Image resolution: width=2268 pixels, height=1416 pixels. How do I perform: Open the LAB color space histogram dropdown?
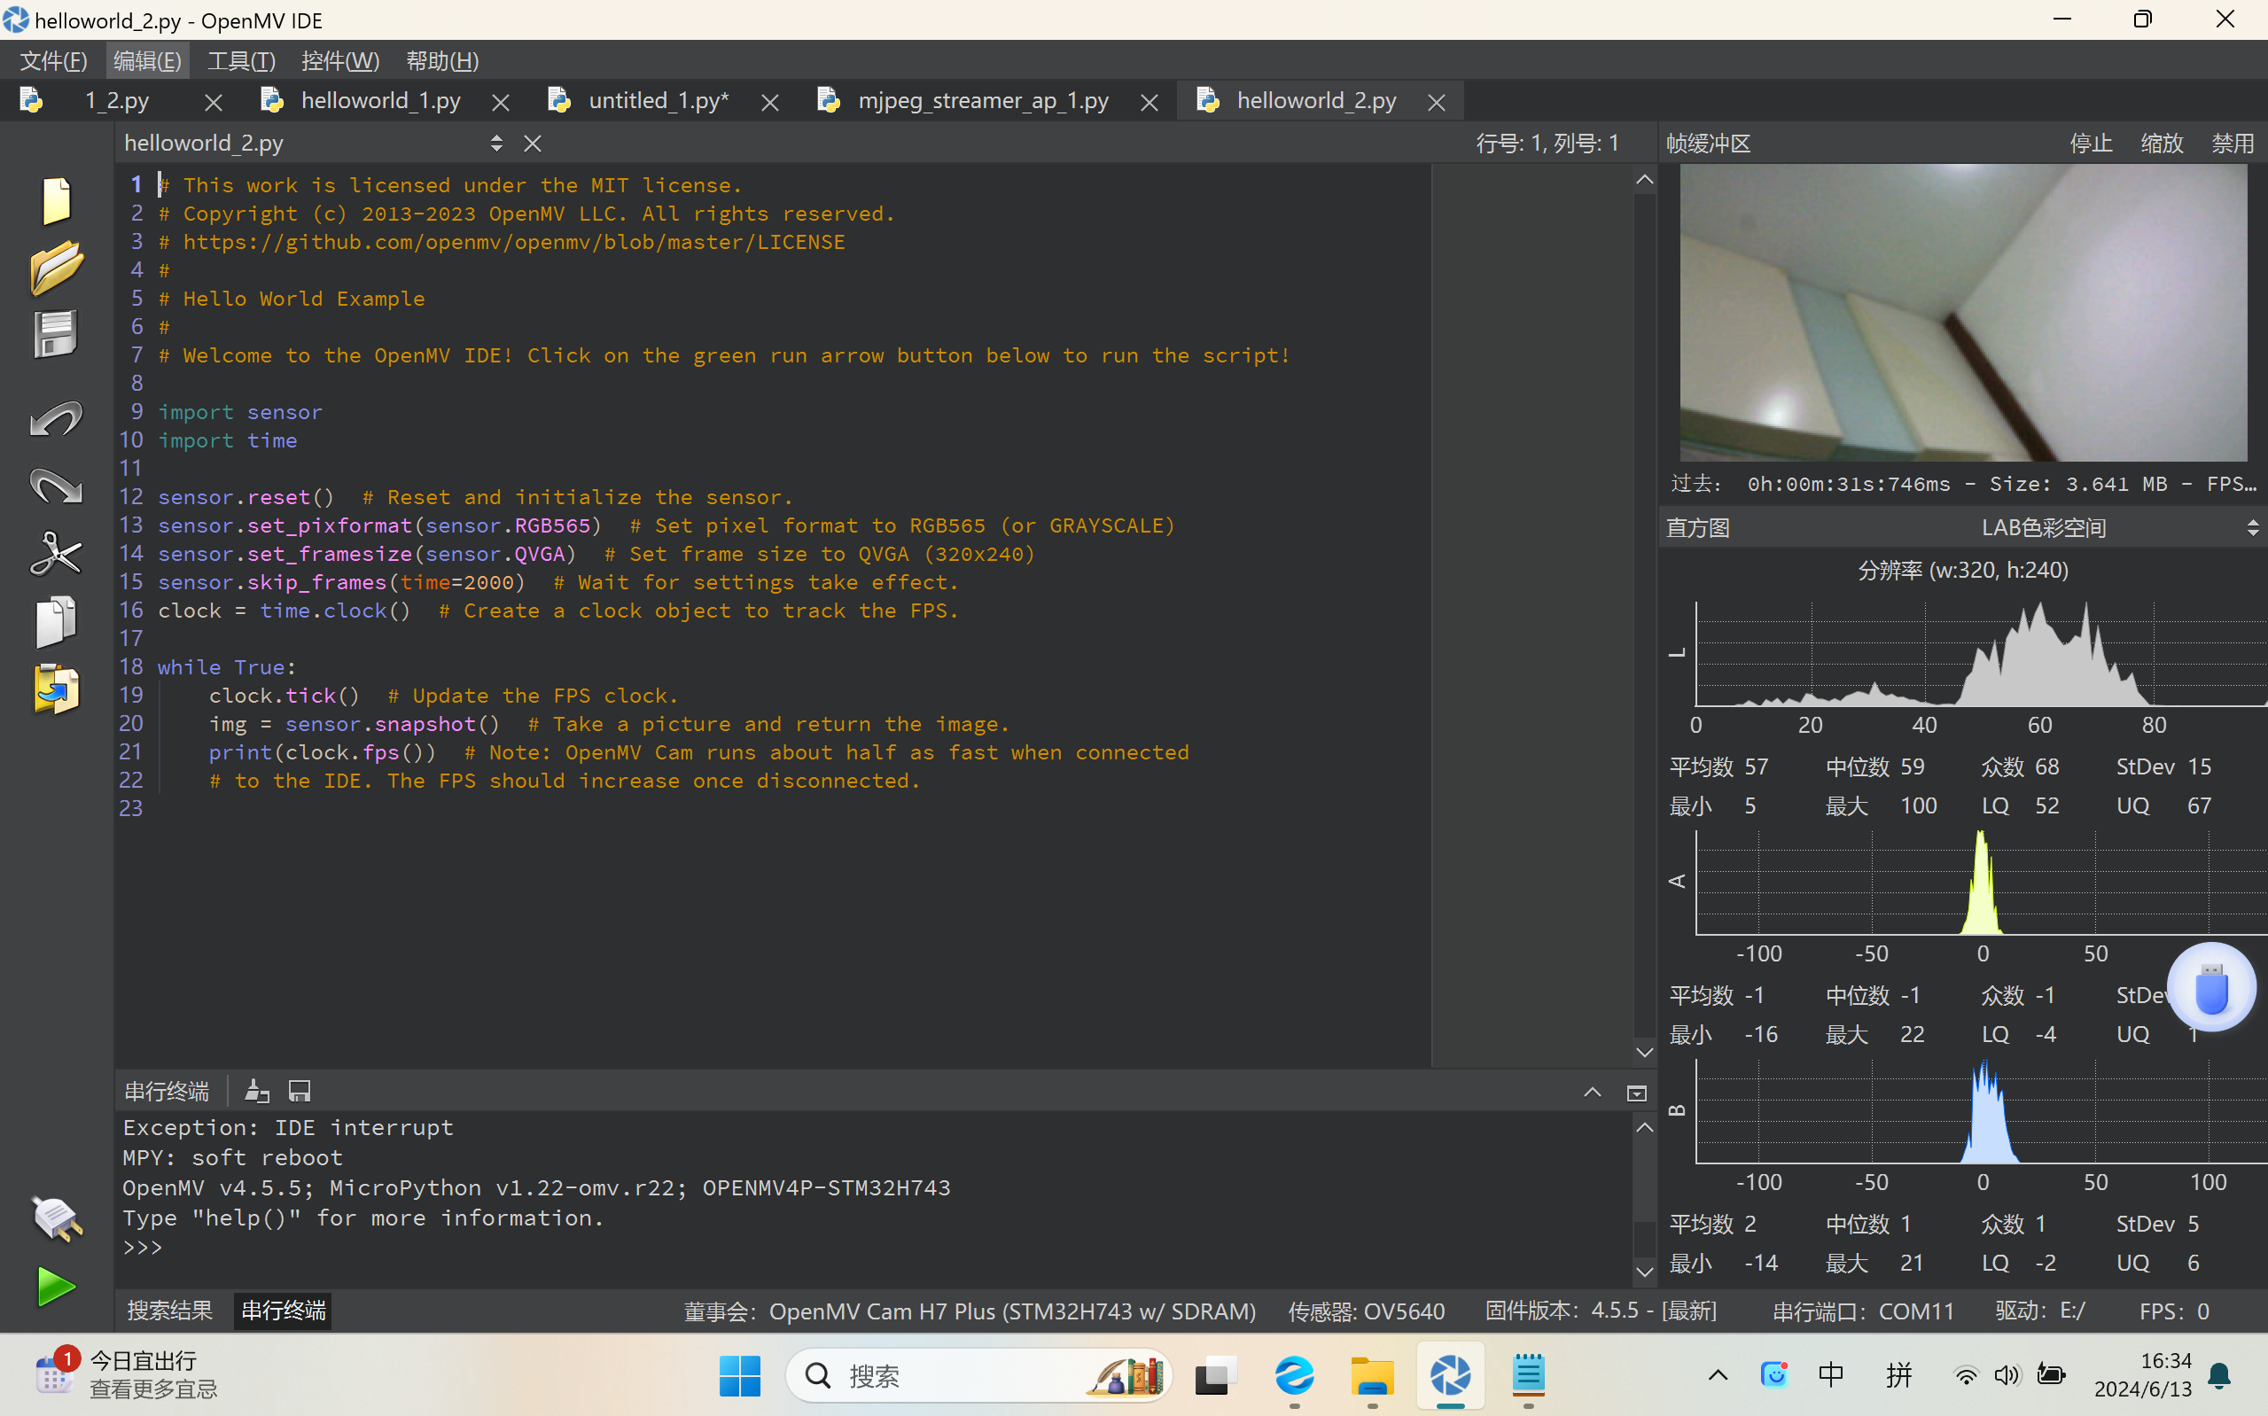pyautogui.click(x=2251, y=528)
